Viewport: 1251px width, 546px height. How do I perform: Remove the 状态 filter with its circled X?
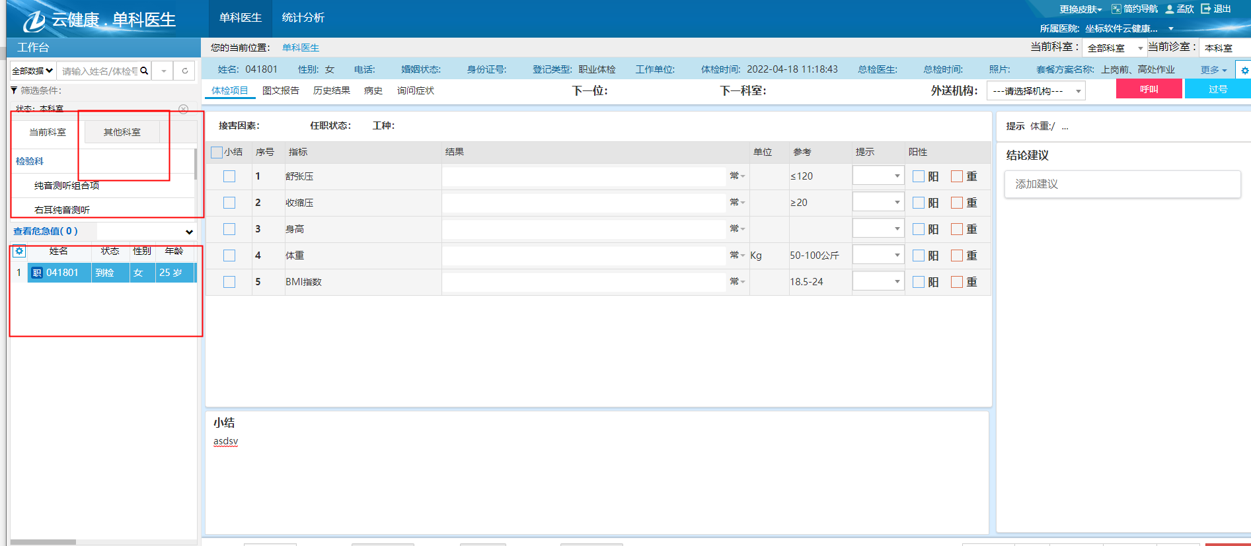184,109
